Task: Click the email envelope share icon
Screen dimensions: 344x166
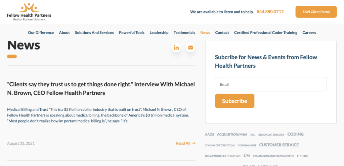Action: coord(190,48)
